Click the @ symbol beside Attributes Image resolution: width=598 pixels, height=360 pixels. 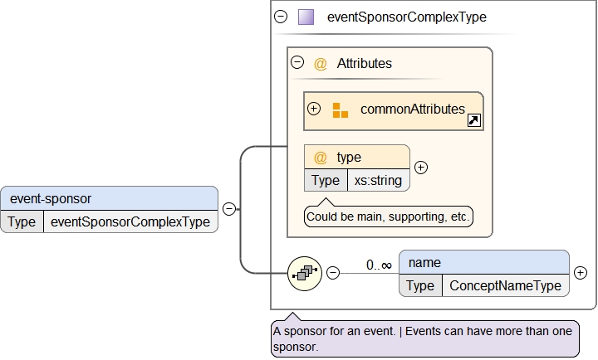click(x=321, y=63)
